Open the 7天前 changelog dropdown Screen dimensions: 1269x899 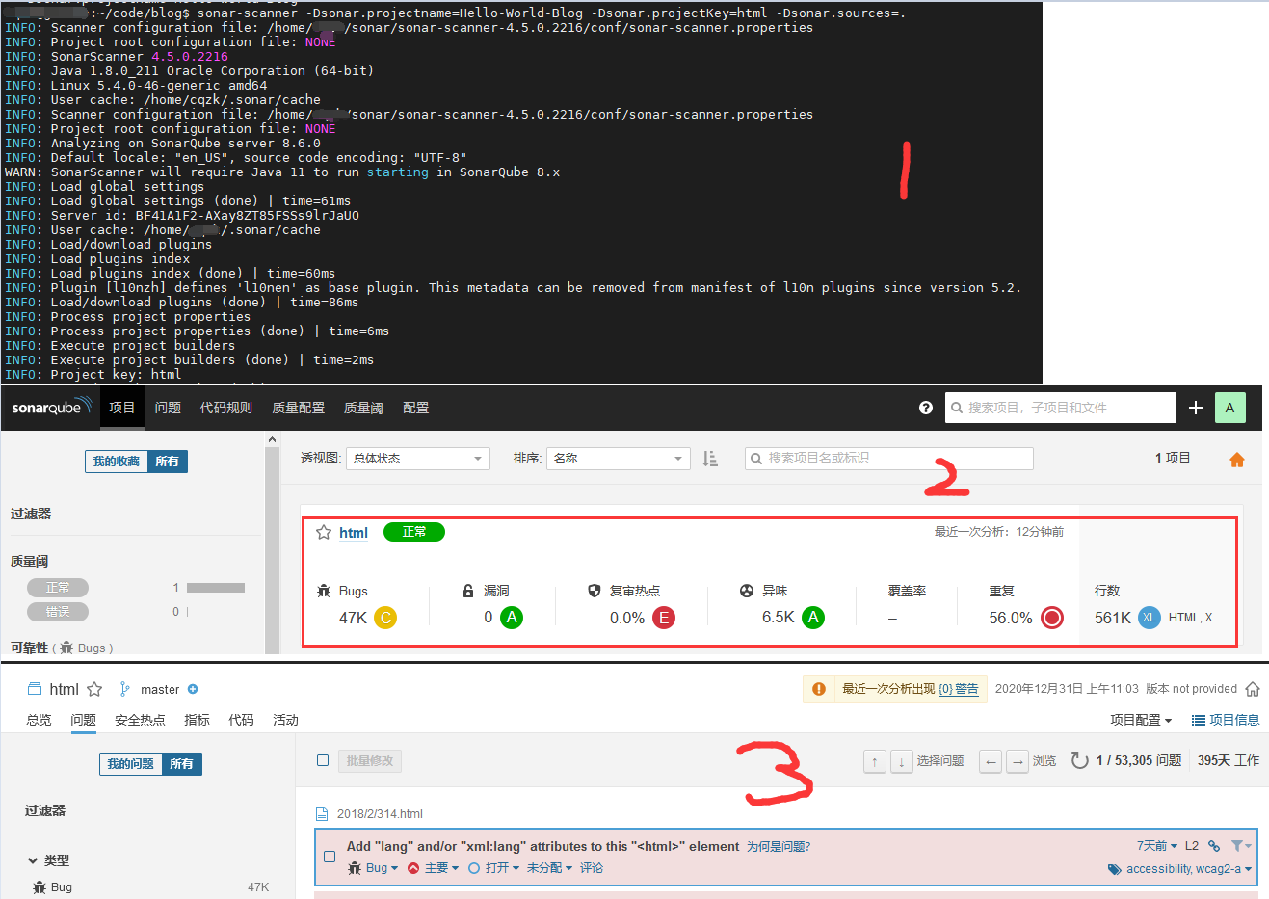coord(1157,846)
